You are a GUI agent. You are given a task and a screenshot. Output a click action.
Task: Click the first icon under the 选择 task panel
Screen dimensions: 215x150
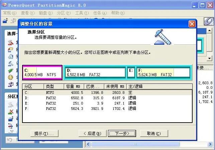[x=11, y=43]
